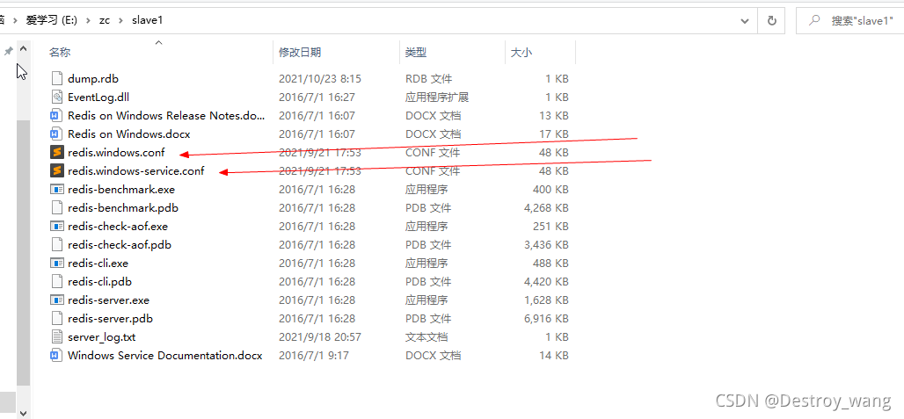Viewport: 904px width, 419px height.
Task: Expand the chevron after 爱学习 (E:)
Action: tap(88, 20)
